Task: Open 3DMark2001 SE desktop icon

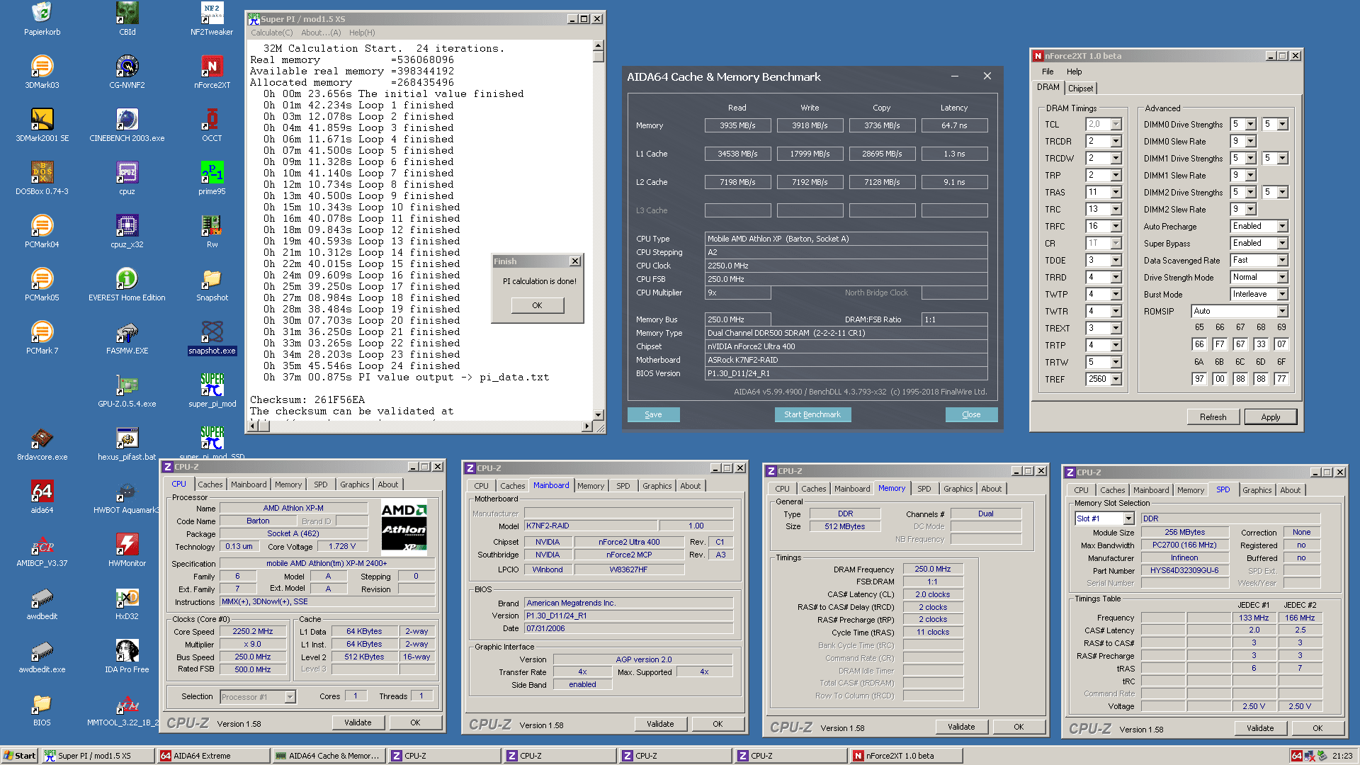Action: point(42,125)
